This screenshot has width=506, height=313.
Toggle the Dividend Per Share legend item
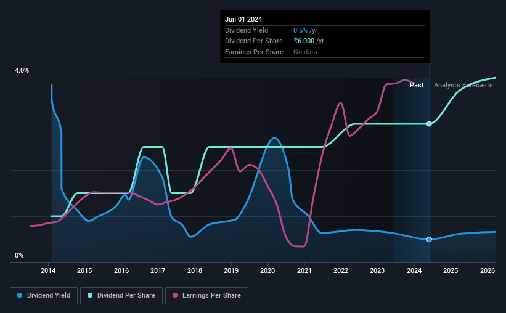[121, 296]
